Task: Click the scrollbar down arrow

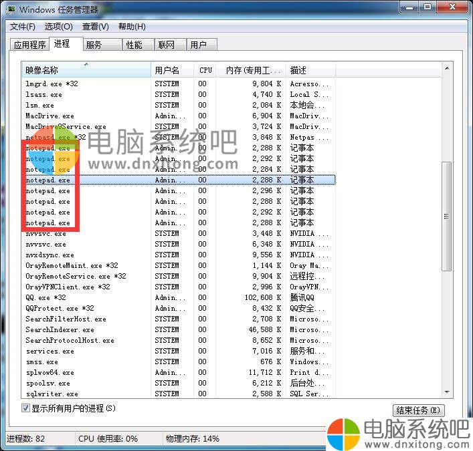Action: (x=447, y=392)
